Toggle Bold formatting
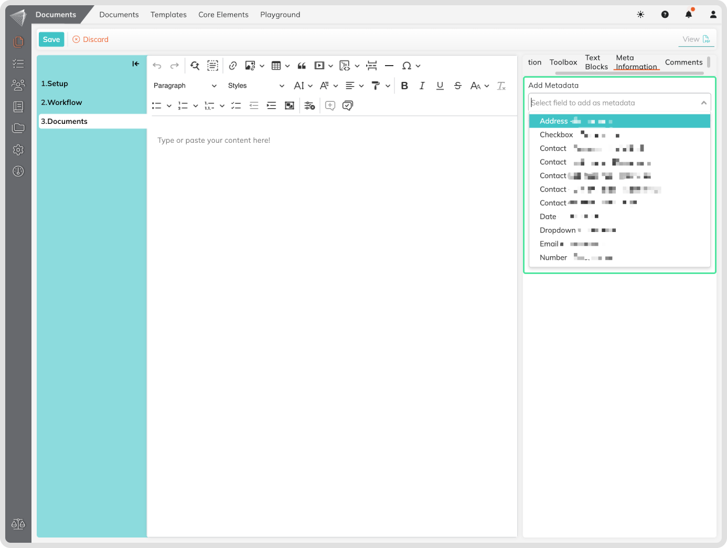 [404, 86]
